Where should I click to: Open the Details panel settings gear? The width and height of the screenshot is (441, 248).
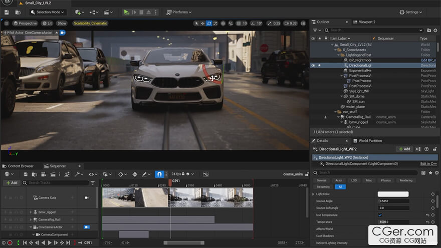click(x=437, y=173)
